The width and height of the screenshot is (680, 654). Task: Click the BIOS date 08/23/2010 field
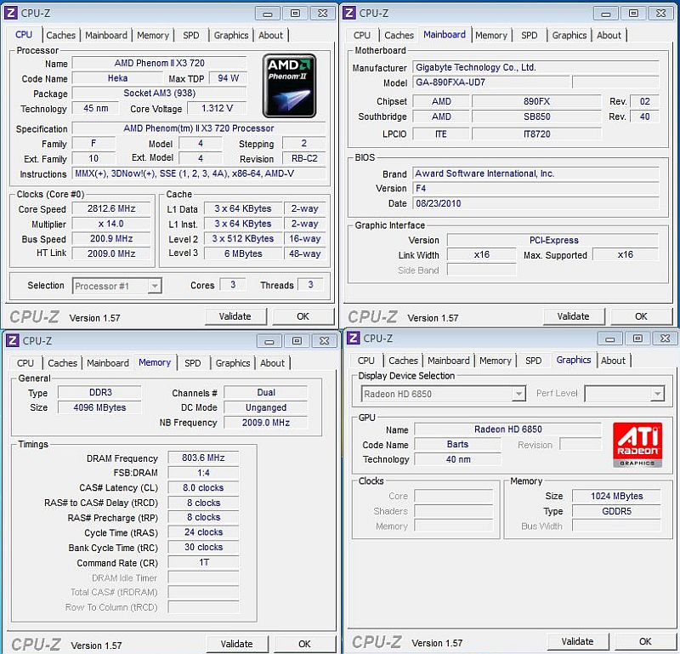(535, 203)
